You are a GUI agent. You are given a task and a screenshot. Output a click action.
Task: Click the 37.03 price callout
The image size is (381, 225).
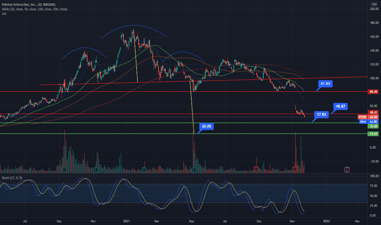click(x=321, y=114)
